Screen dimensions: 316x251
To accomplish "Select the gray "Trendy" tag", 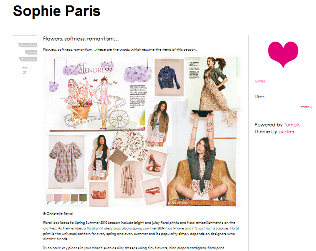I will [x=31, y=52].
